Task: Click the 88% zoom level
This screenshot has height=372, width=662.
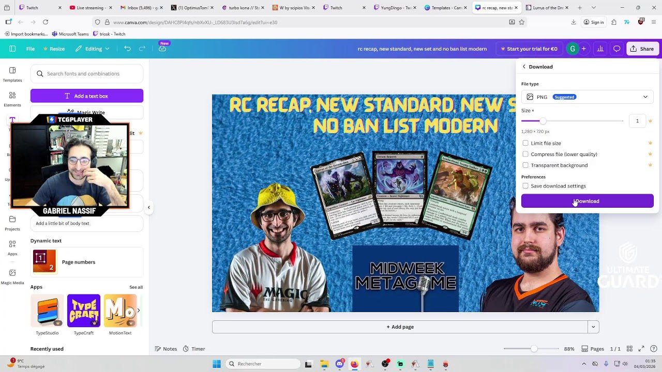Action: pos(569,349)
